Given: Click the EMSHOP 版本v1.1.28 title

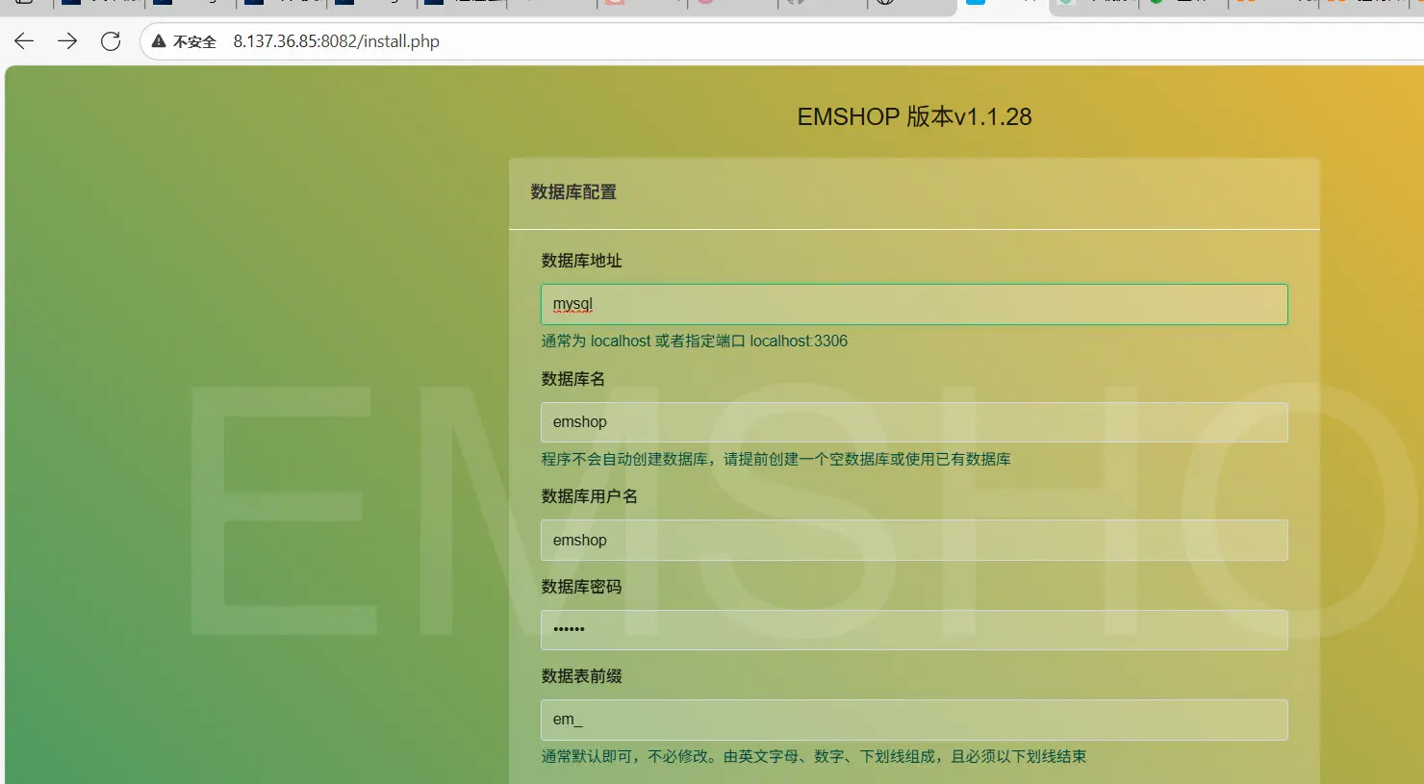Looking at the screenshot, I should pos(914,117).
